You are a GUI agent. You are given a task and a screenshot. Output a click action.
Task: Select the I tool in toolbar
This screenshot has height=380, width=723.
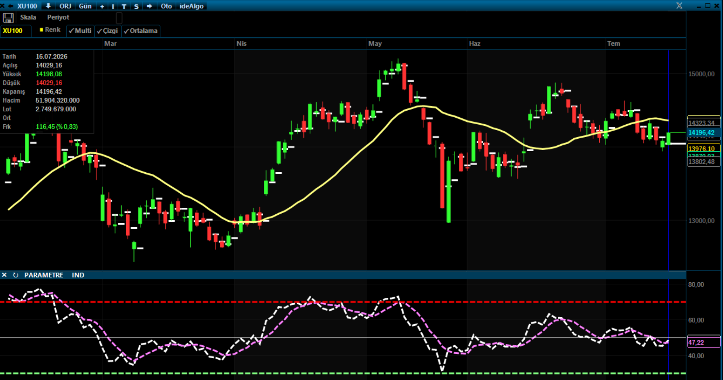(113, 6)
